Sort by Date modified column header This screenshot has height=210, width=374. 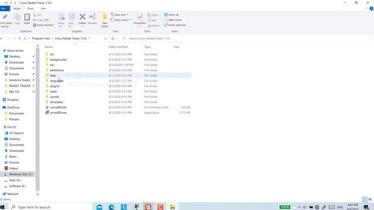[x=118, y=47]
